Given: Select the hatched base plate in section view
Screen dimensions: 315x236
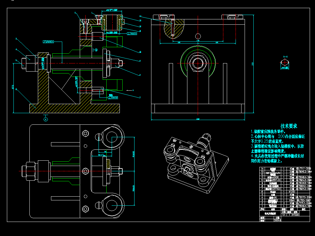Looking at the screenshot, I should click(x=74, y=108).
